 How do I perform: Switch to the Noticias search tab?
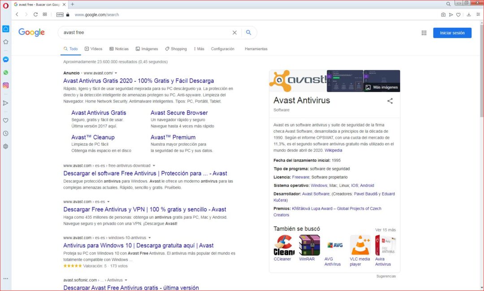tap(119, 49)
